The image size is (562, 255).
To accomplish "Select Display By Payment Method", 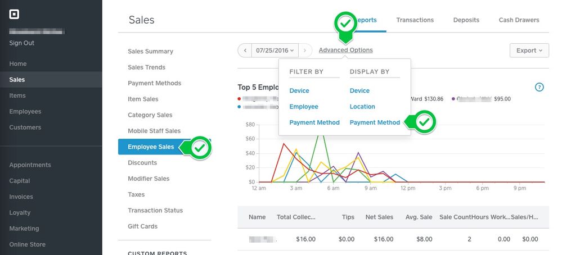I will point(375,122).
